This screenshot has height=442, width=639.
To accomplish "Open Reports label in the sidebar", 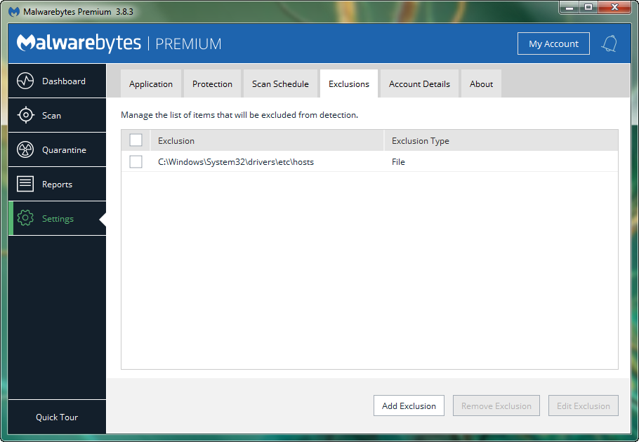I will tap(57, 185).
